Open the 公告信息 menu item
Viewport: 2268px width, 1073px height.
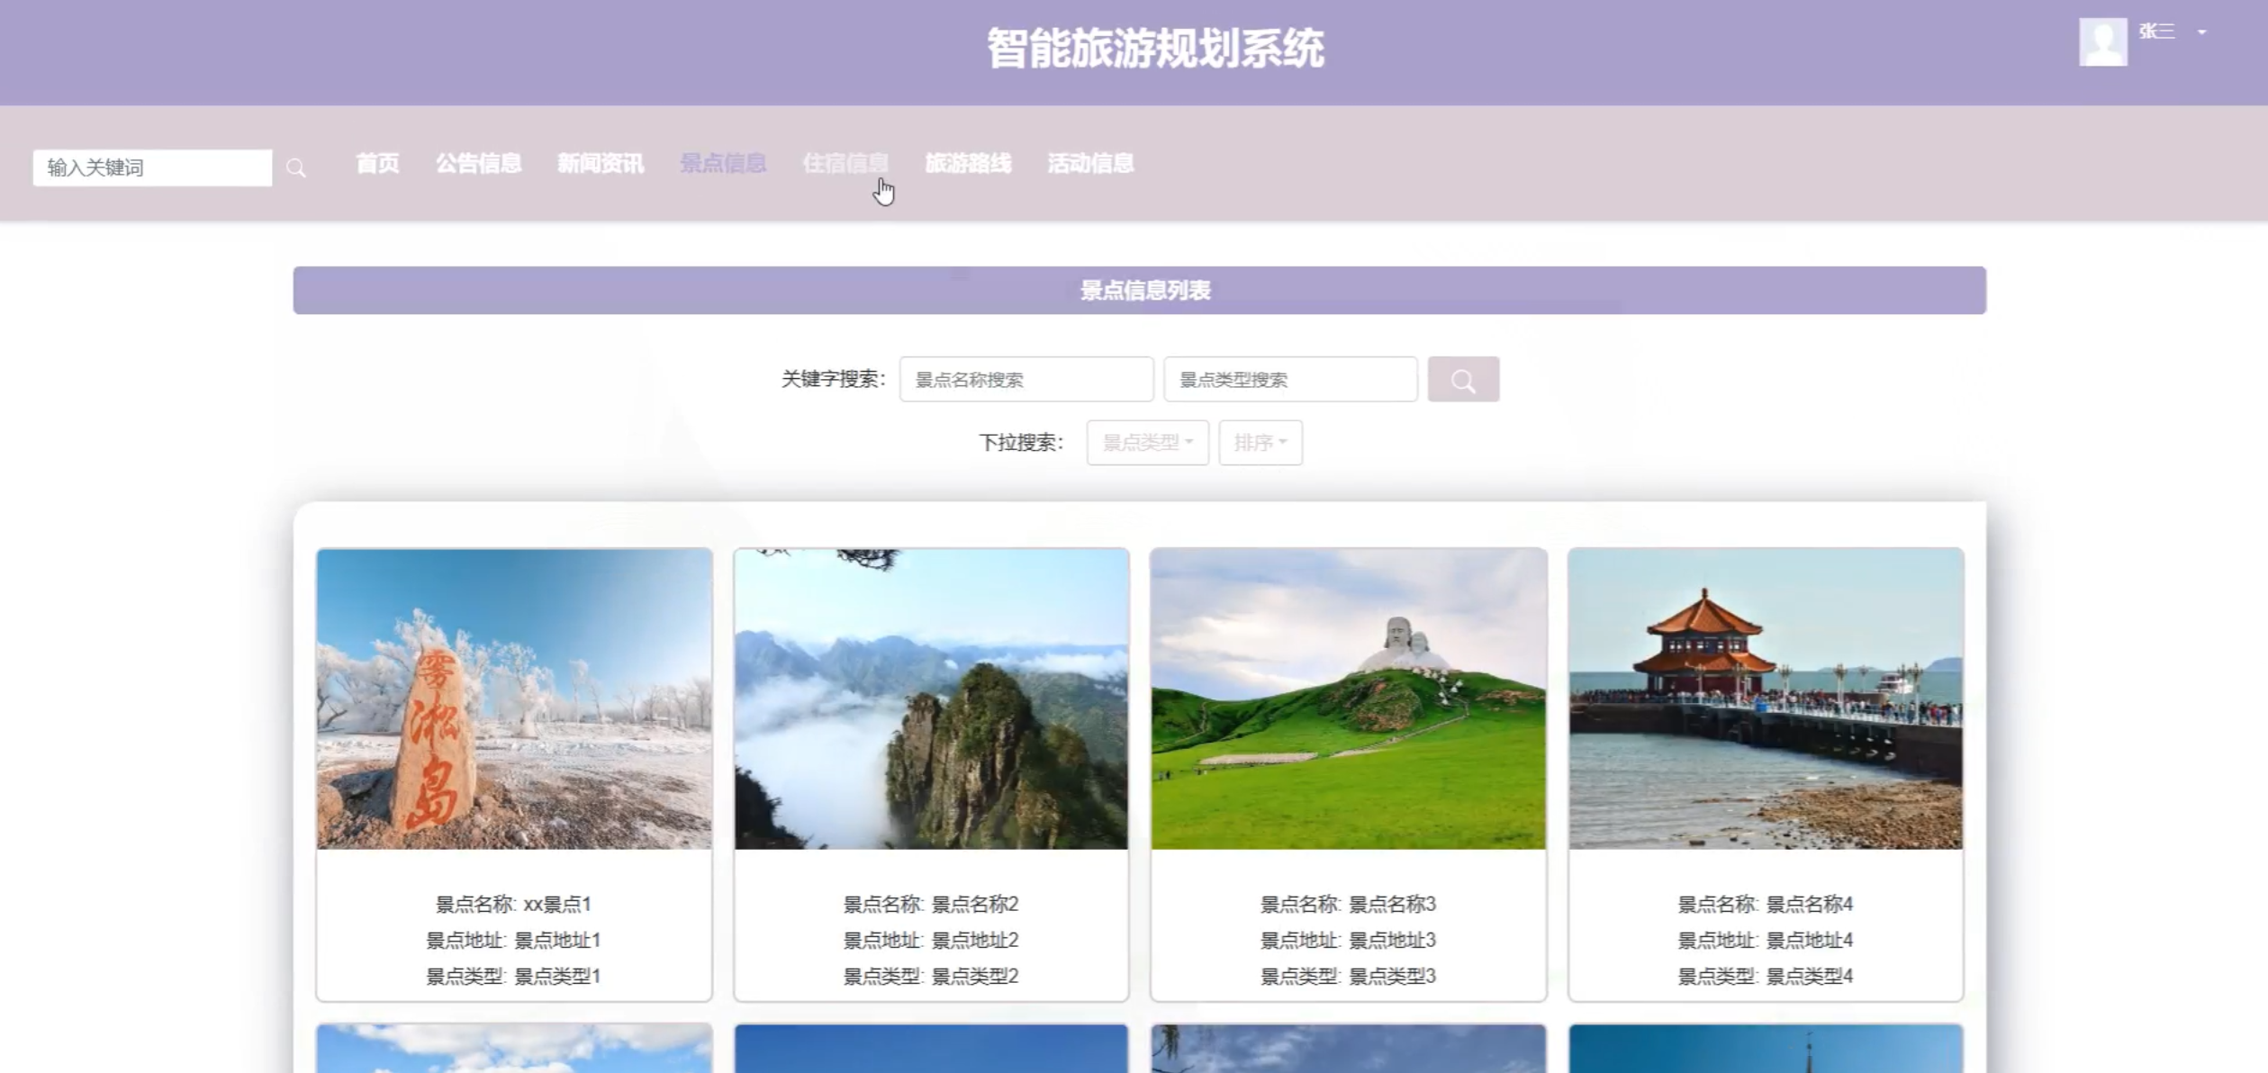(x=478, y=164)
